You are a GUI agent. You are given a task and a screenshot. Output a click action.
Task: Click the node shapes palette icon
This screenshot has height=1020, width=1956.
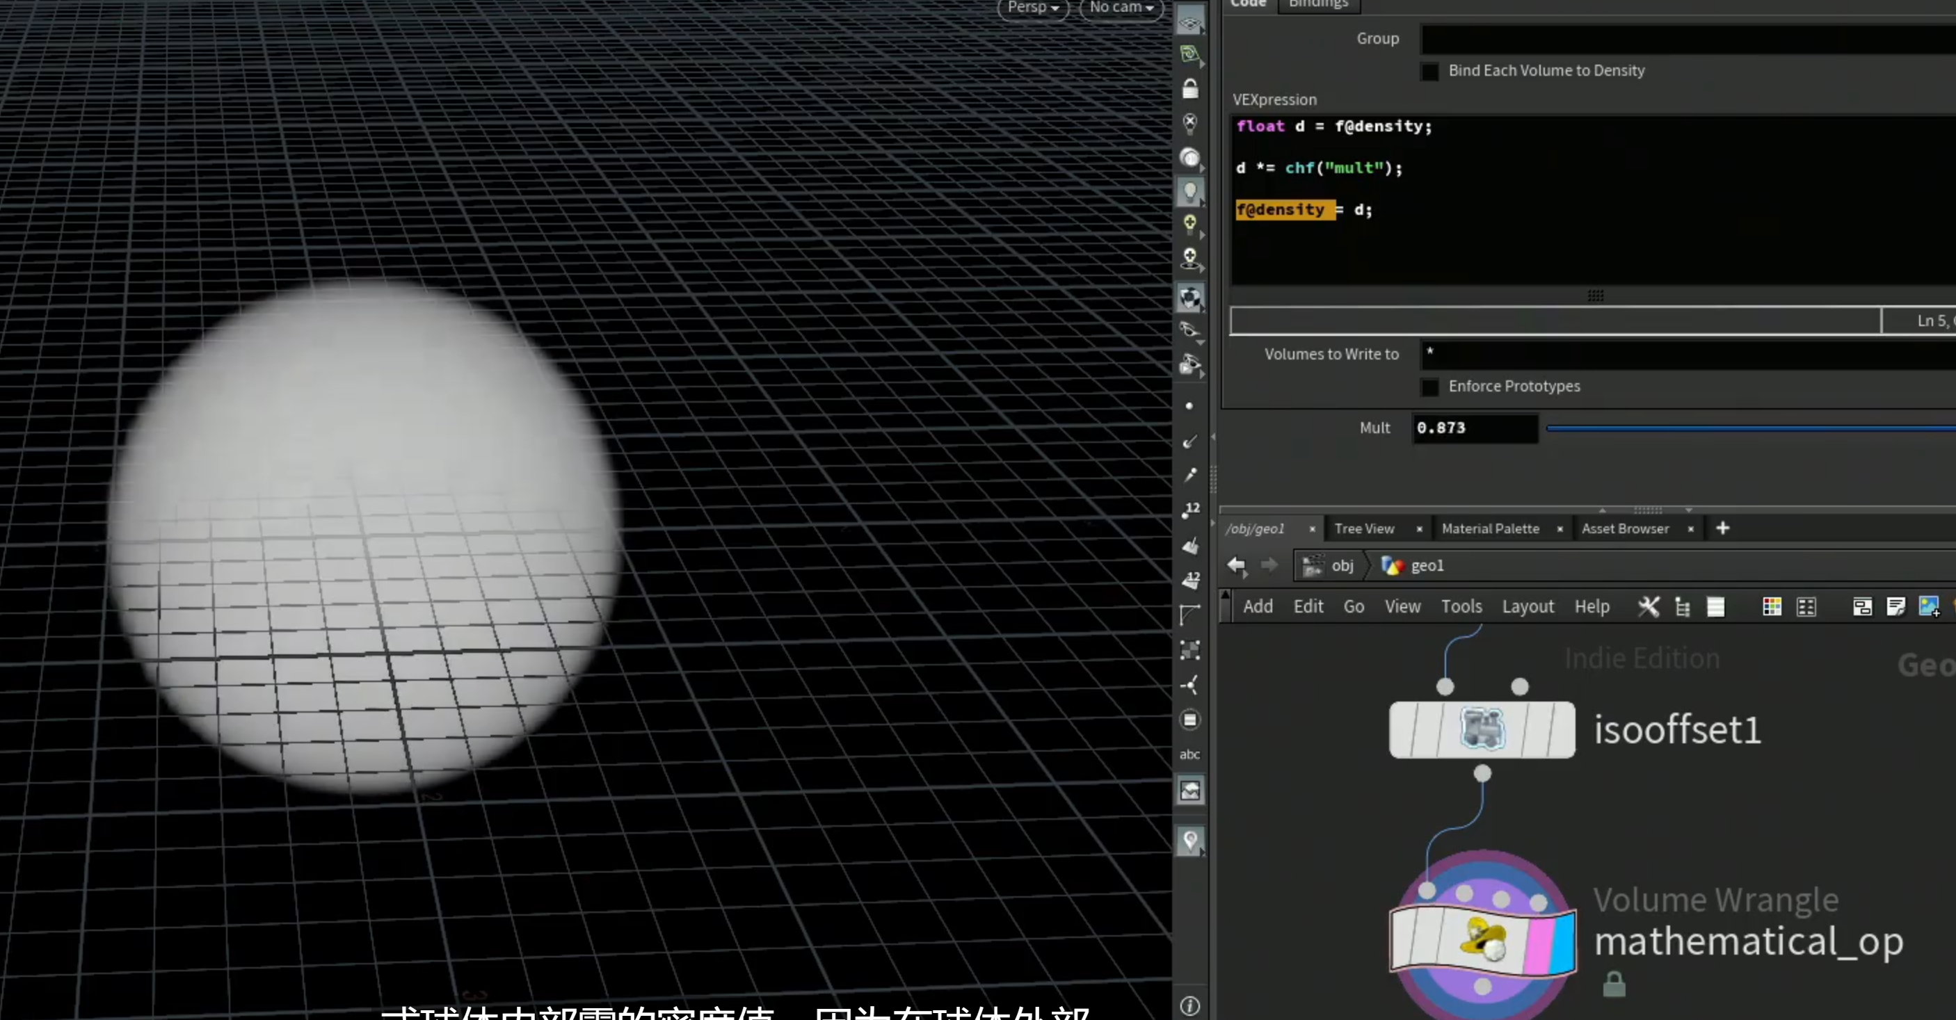pyautogui.click(x=1806, y=606)
